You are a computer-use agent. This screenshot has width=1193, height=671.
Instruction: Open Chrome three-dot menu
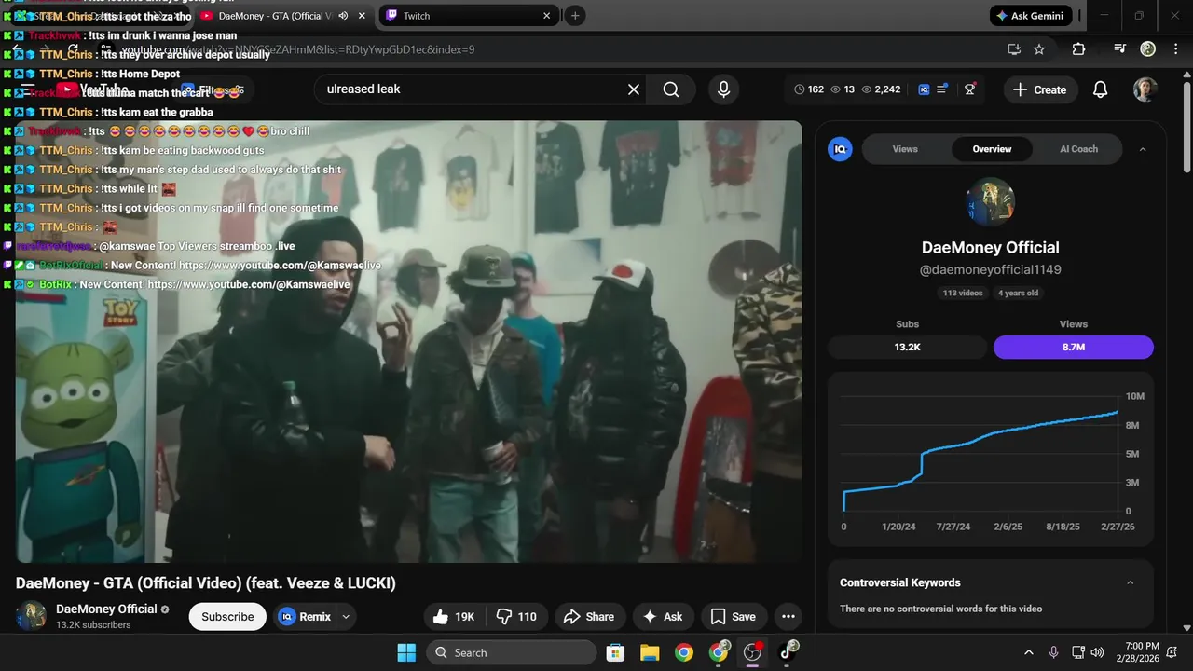(x=1175, y=49)
